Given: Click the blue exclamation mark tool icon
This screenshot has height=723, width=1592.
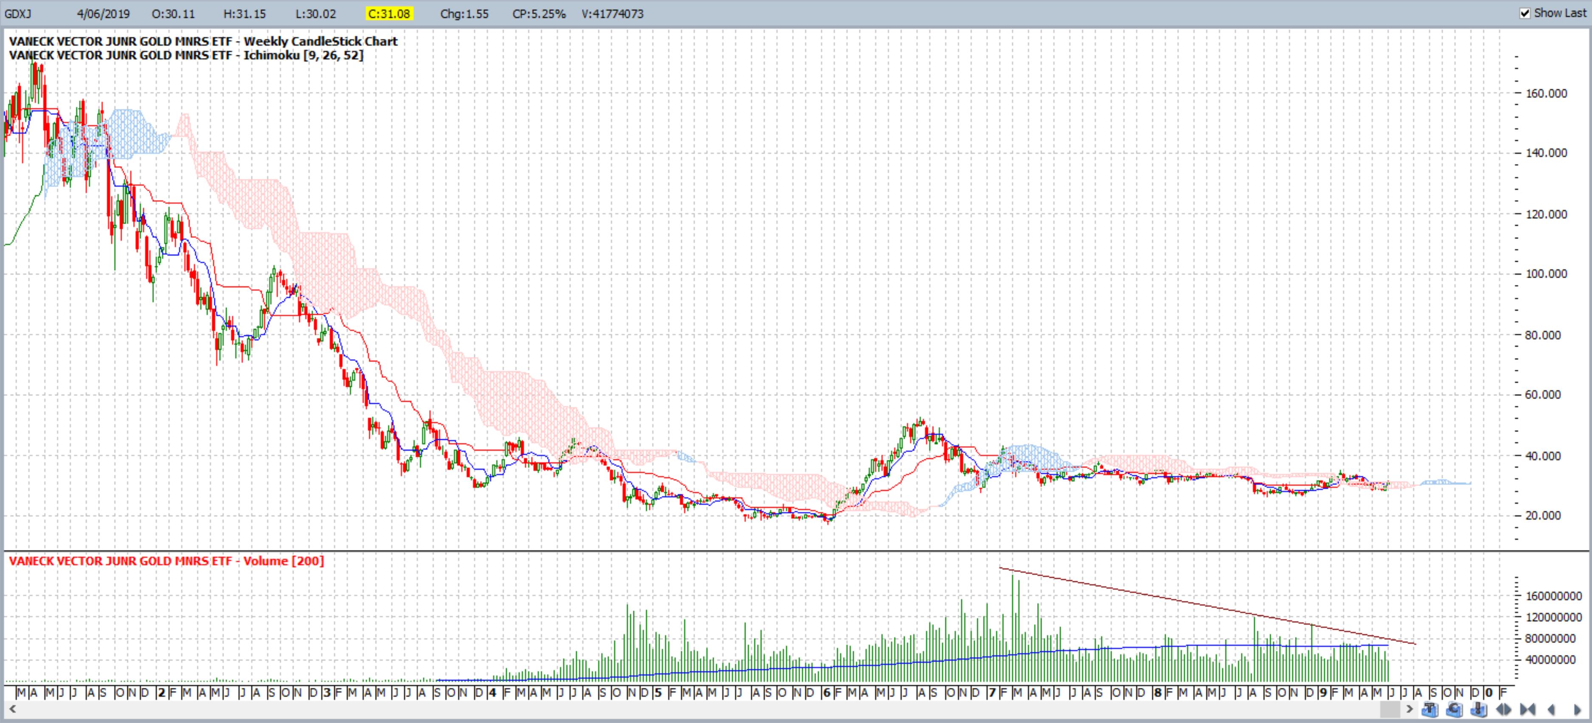Looking at the screenshot, I should coord(1479,709).
